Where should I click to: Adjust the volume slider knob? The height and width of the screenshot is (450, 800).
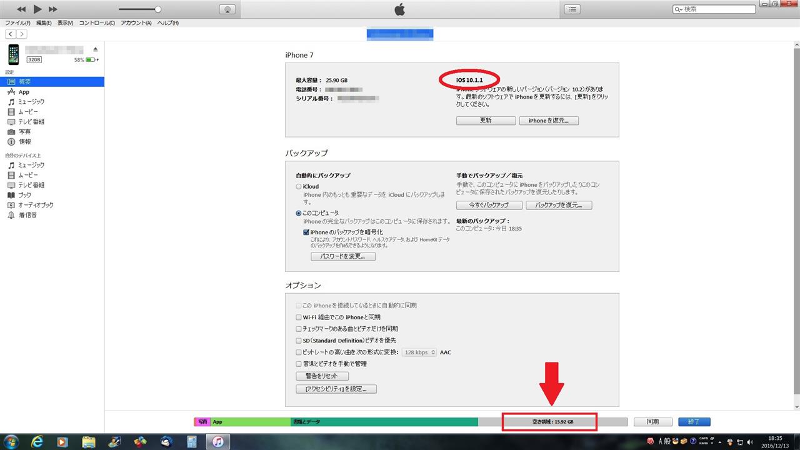coord(157,9)
